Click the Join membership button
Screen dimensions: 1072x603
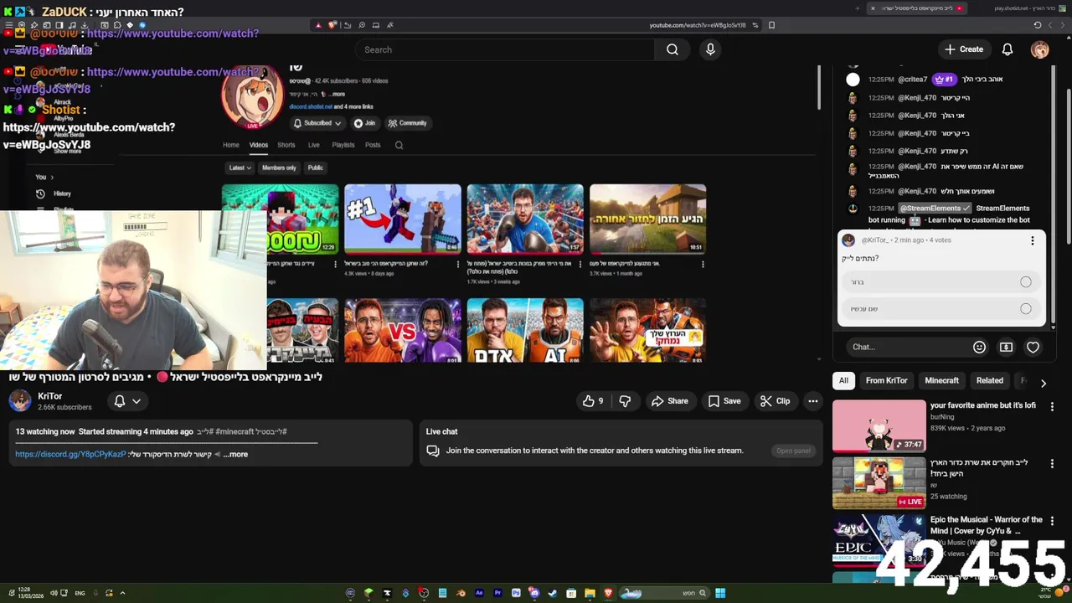[x=364, y=123]
